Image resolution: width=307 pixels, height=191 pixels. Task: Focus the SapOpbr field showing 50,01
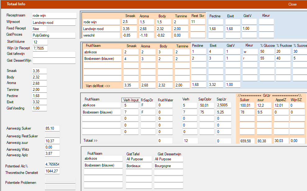click(x=206, y=105)
